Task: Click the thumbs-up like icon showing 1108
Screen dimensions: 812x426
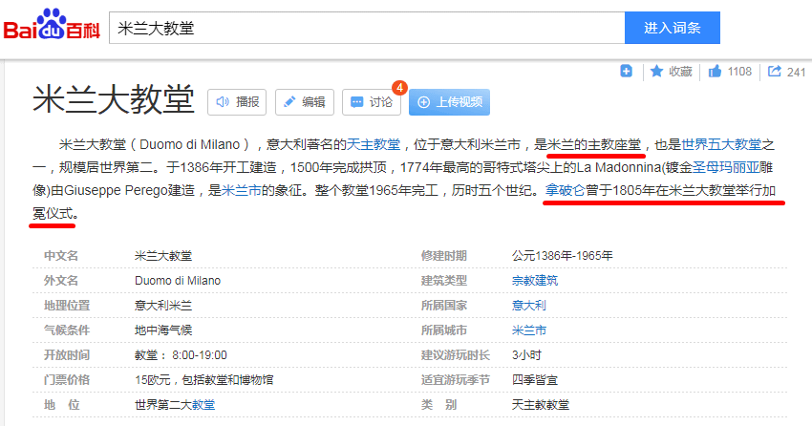Action: (716, 71)
